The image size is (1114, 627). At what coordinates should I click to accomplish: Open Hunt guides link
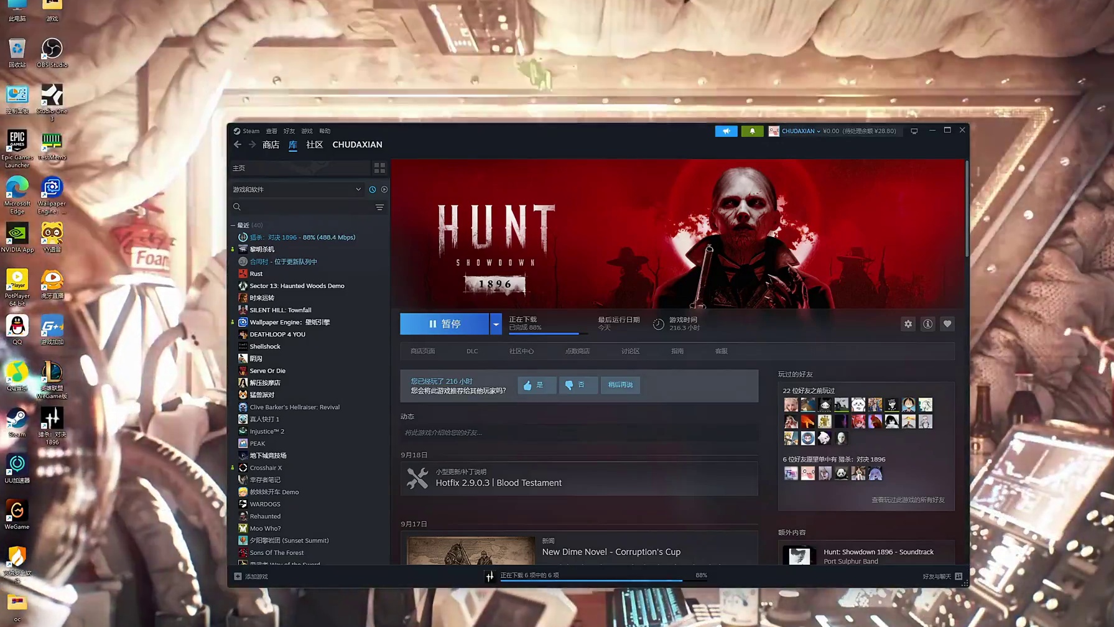[x=677, y=351]
